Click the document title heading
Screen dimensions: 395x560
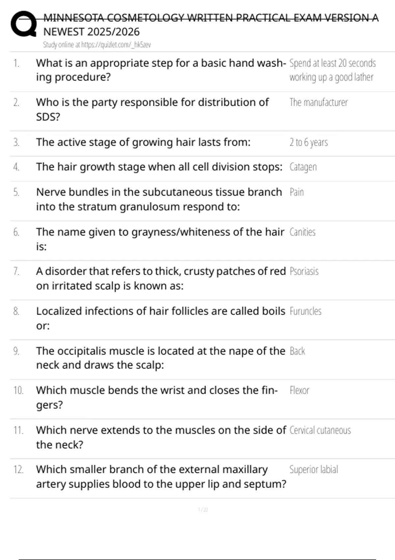point(211,25)
